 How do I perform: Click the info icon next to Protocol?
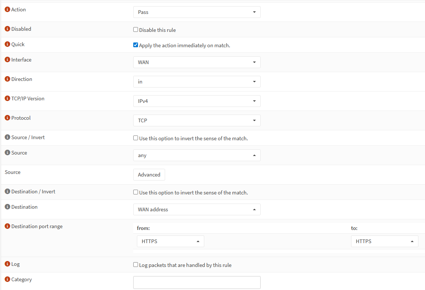(x=7, y=118)
